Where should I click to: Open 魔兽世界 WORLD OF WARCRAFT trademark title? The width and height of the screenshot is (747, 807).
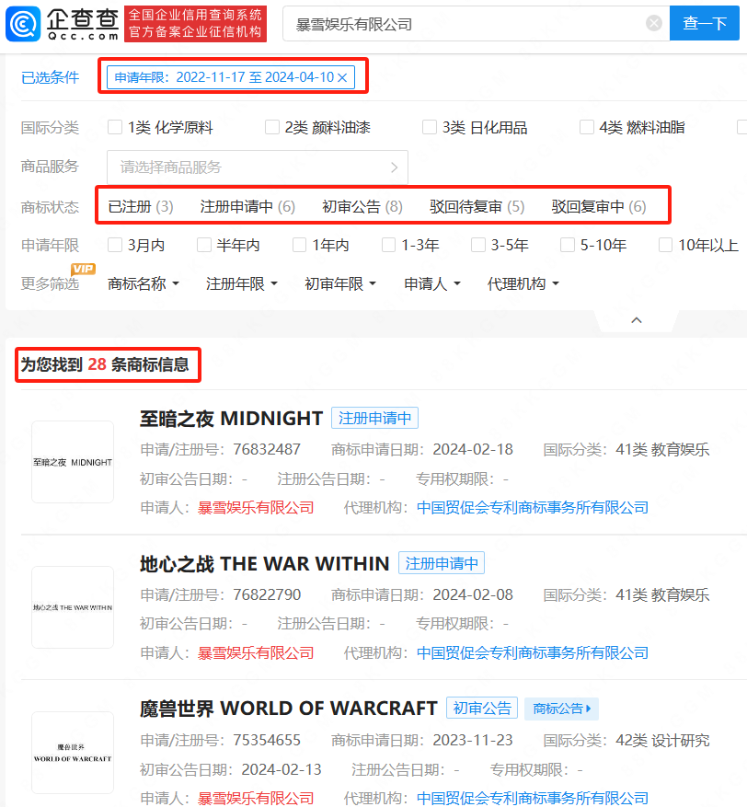288,709
